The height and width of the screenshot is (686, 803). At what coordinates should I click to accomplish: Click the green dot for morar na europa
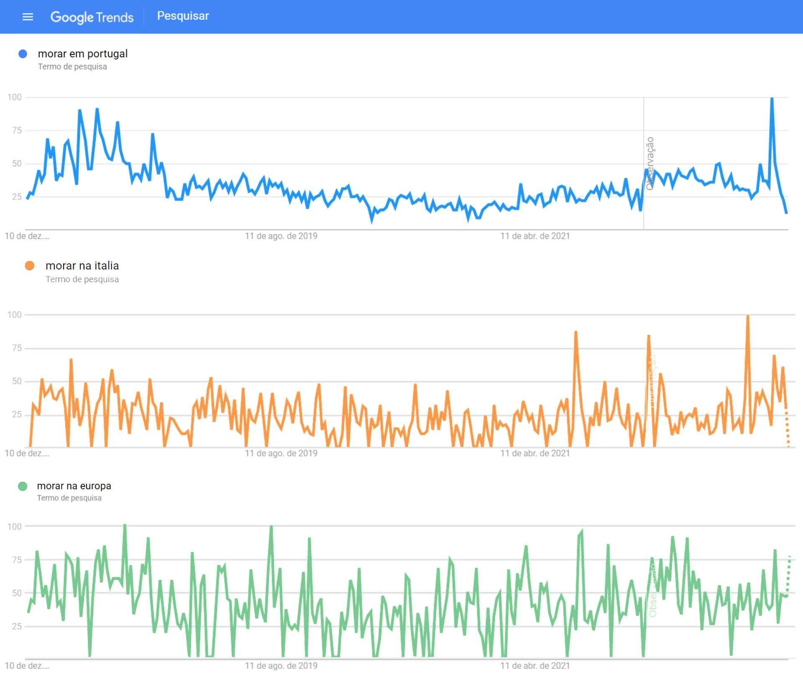tap(23, 486)
